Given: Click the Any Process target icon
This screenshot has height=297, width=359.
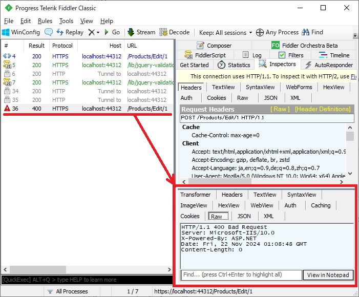Looking at the screenshot, I should tap(260, 33).
